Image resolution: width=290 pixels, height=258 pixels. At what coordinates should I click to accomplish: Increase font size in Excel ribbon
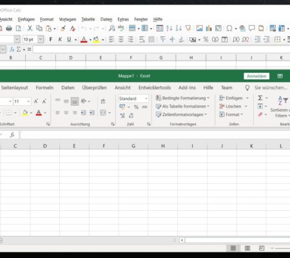tap(36, 101)
